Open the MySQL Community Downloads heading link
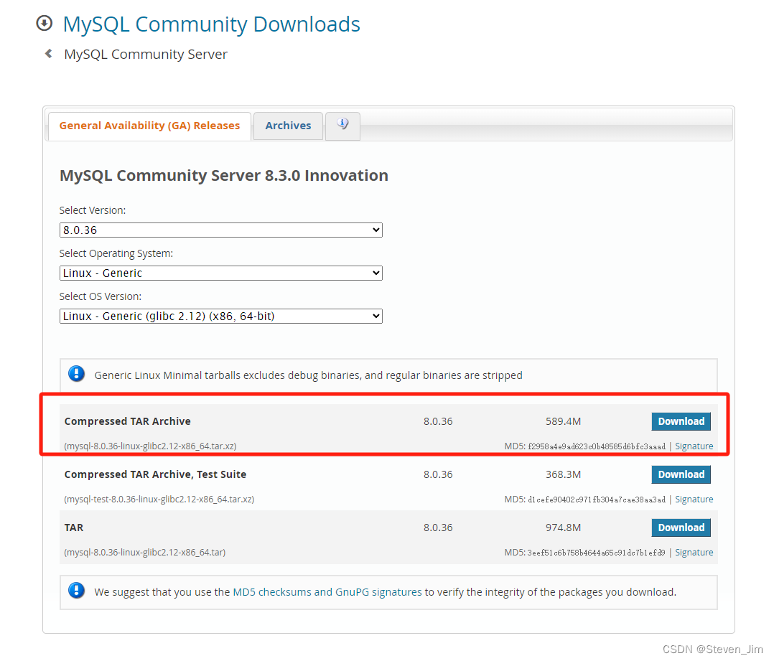 212,24
